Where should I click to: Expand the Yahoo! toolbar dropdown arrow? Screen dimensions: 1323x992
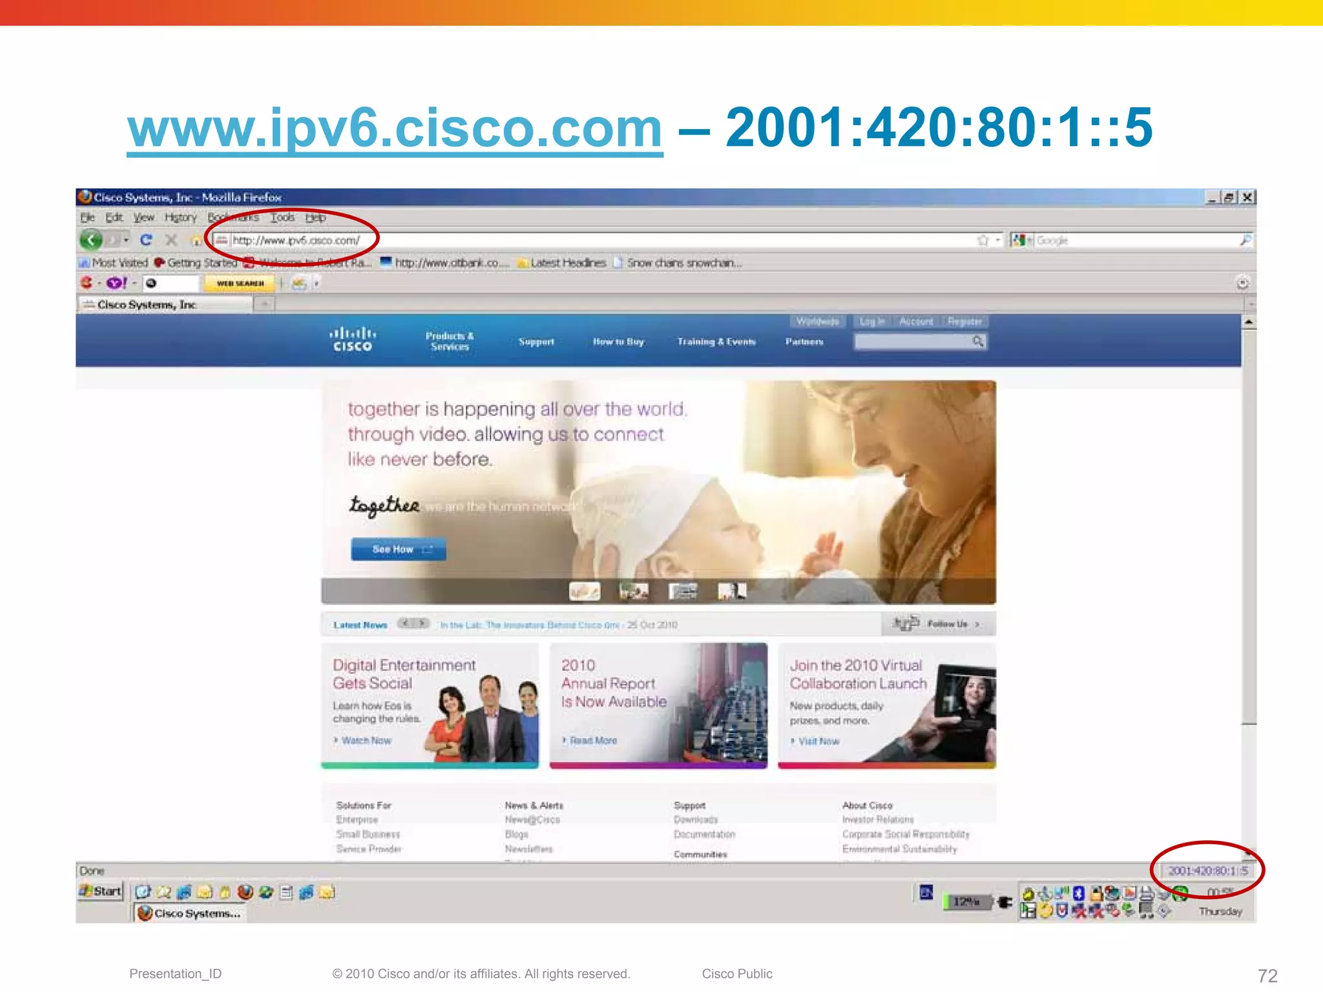(134, 283)
